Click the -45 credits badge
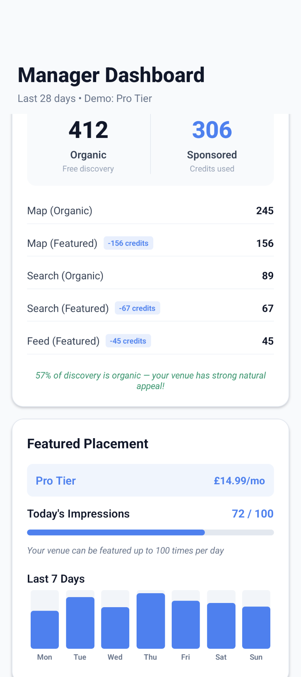Image resolution: width=301 pixels, height=677 pixels. pyautogui.click(x=128, y=341)
